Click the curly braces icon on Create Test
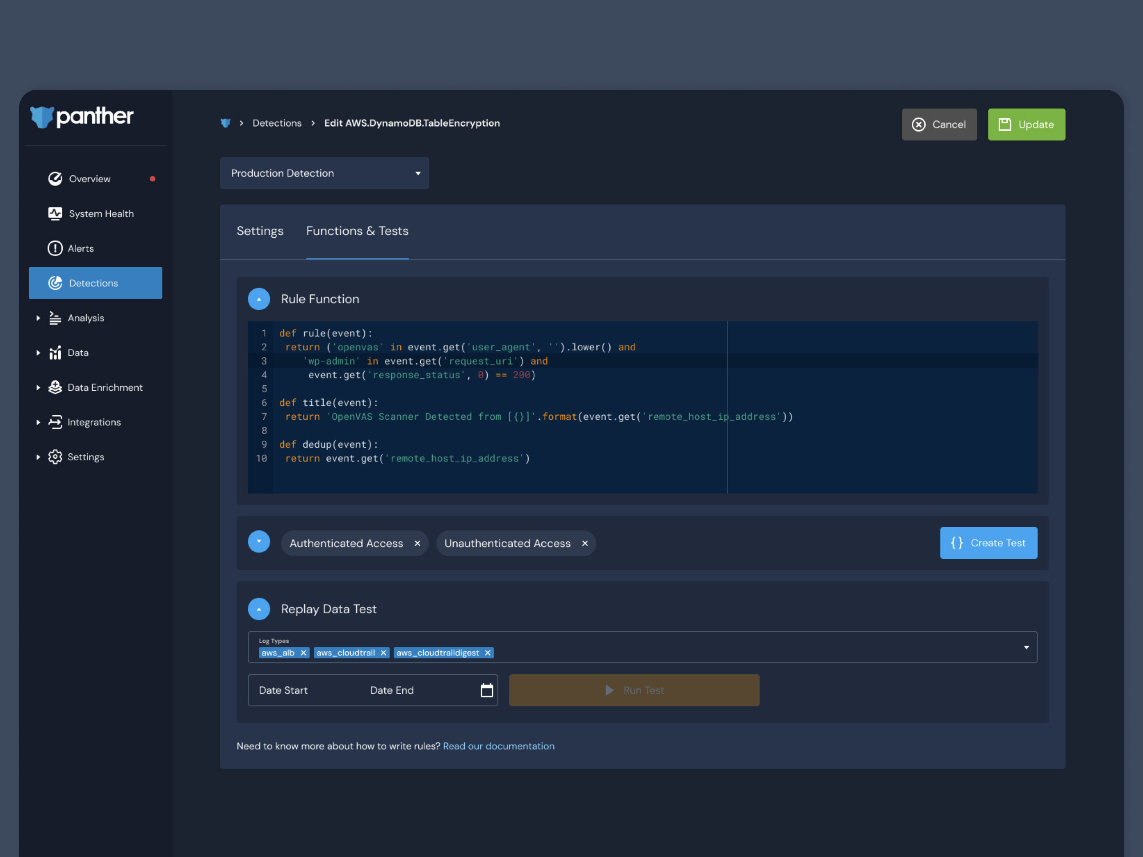Screen dimensions: 1143x857 point(957,543)
